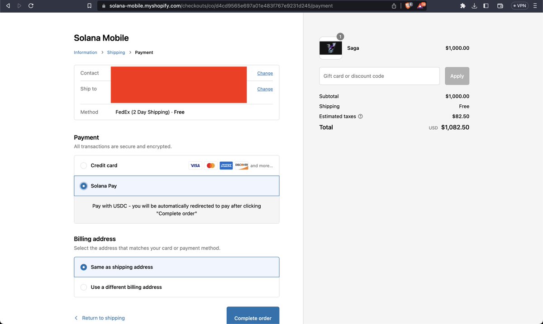The image size is (543, 324).
Task: Click the Subtotal label
Action: pos(329,96)
